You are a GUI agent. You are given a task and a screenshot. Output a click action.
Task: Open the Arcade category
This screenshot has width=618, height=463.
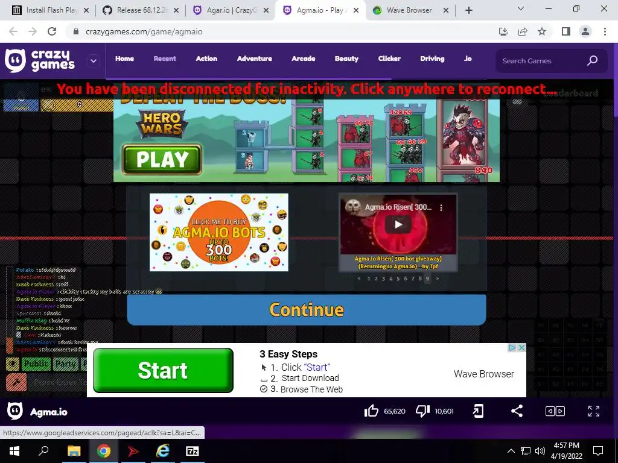(303, 58)
